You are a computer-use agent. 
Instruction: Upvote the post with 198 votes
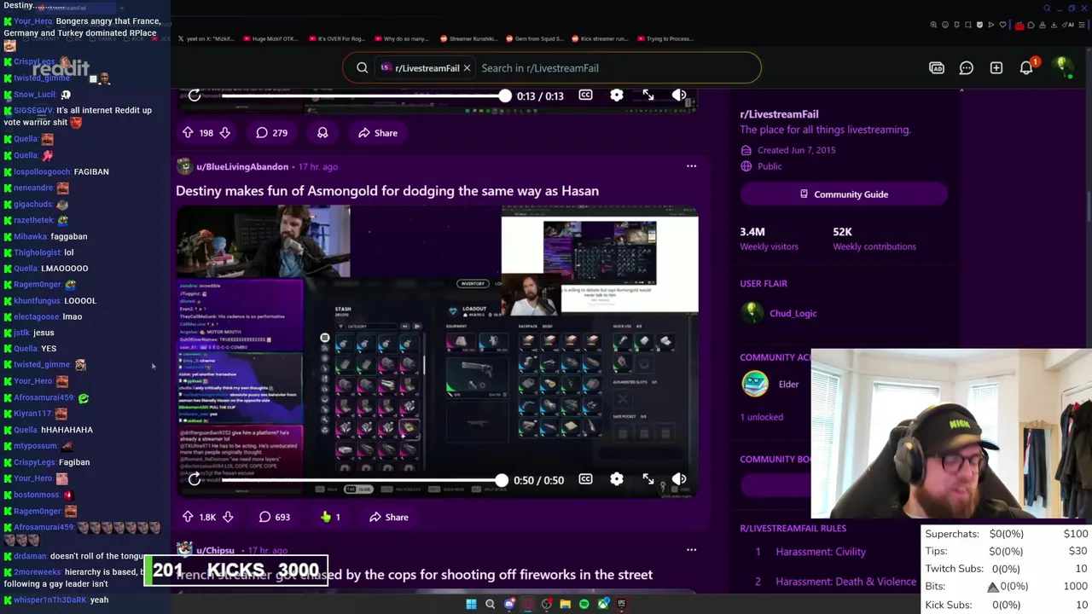[x=188, y=133]
